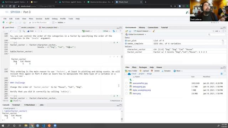The image size is (228, 128).
Task: Click the Go to file/function field
Action: (x=39, y=22)
